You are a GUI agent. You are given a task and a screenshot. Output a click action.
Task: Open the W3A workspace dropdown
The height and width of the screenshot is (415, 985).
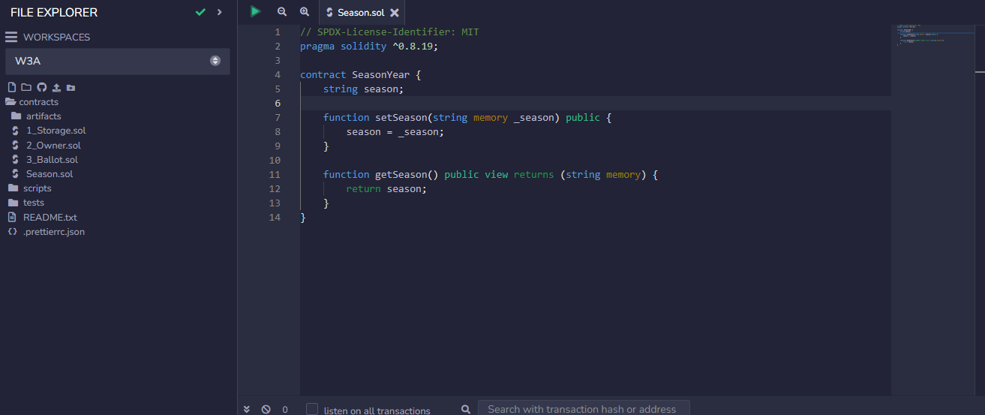point(118,61)
